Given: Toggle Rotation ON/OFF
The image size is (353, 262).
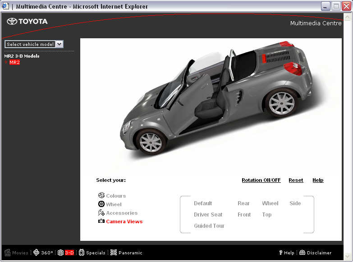Looking at the screenshot, I should 261,180.
